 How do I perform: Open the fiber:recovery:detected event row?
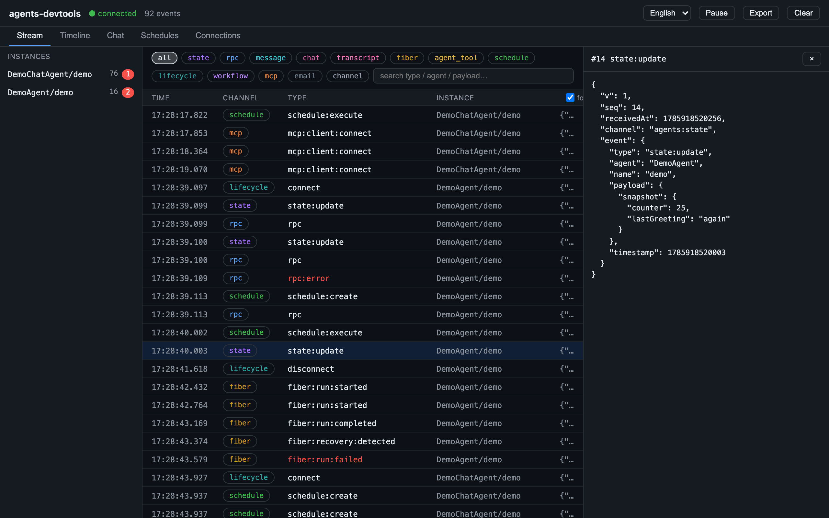pyautogui.click(x=362, y=442)
